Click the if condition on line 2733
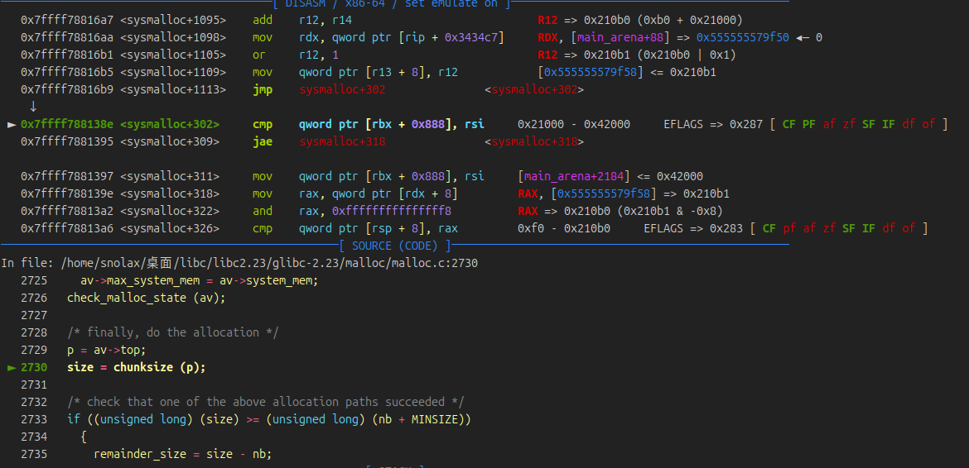 click(x=269, y=419)
